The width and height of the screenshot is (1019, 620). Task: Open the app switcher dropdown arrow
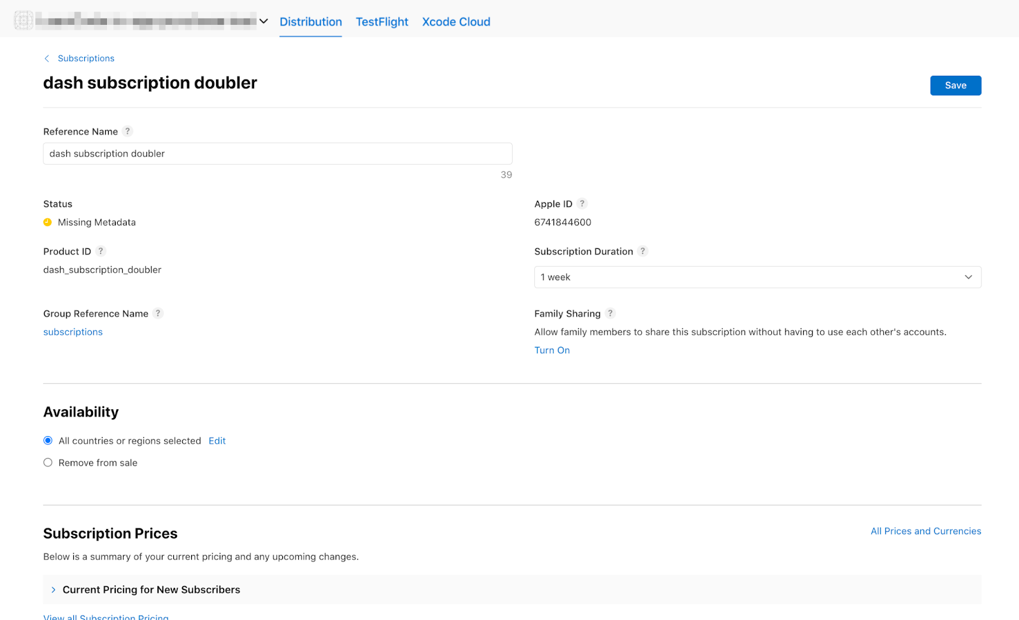pos(264,21)
